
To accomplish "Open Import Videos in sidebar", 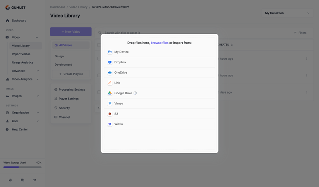I will pyautogui.click(x=21, y=54).
